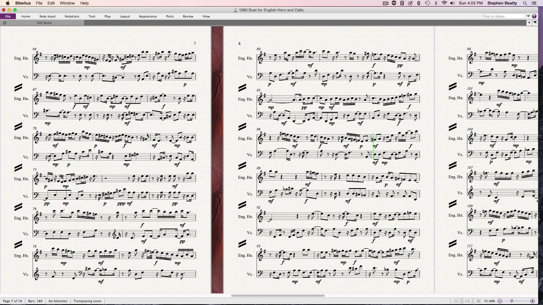Switch to the Layout ribbon tab
Image resolution: width=543 pixels, height=305 pixels.
pos(125,16)
